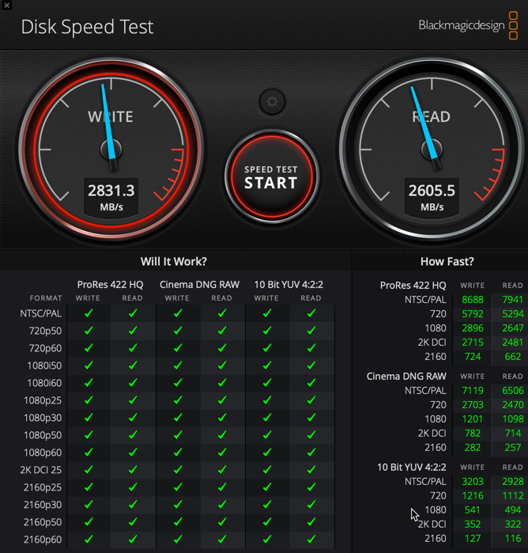The width and height of the screenshot is (528, 553).
Task: Click the 7941 ProRes NTSC/PAL read value
Action: [x=512, y=300]
